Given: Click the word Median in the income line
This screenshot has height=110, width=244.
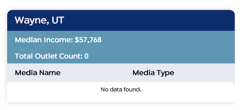Looking at the screenshot, I should pyautogui.click(x=28, y=40).
